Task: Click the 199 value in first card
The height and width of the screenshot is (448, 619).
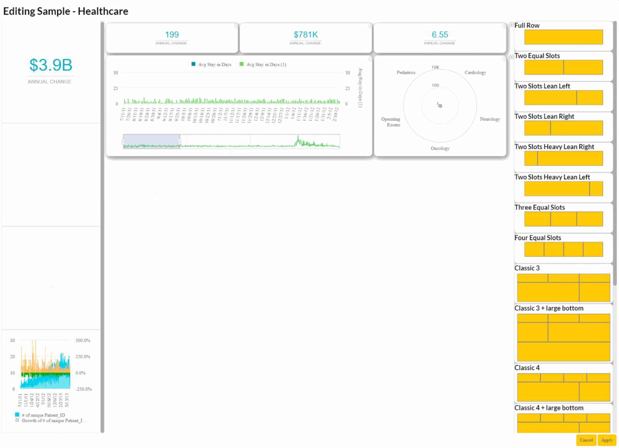Action: [x=172, y=34]
